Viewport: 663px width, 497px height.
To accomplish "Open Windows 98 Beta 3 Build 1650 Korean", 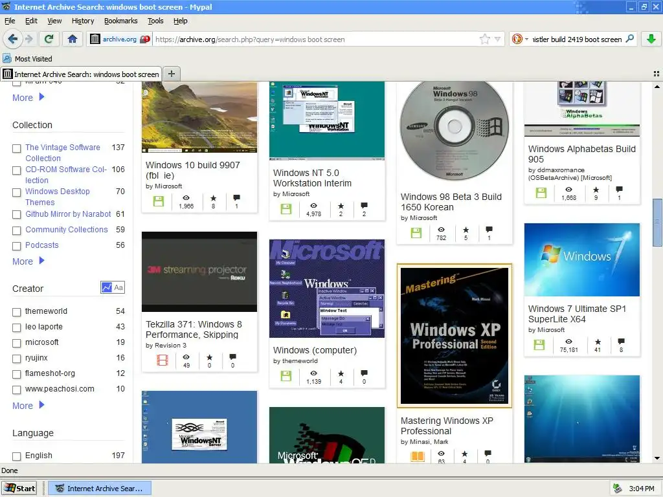I will pyautogui.click(x=451, y=202).
